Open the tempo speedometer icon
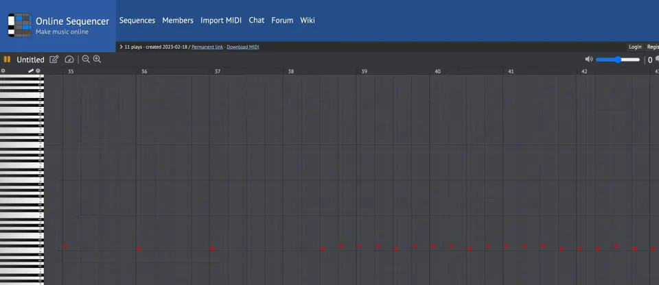Viewport: 659px width, 285px height. pyautogui.click(x=69, y=59)
